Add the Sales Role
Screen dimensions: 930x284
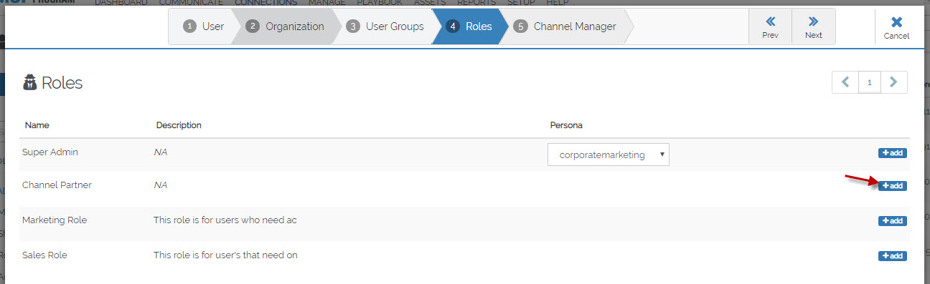(x=892, y=256)
